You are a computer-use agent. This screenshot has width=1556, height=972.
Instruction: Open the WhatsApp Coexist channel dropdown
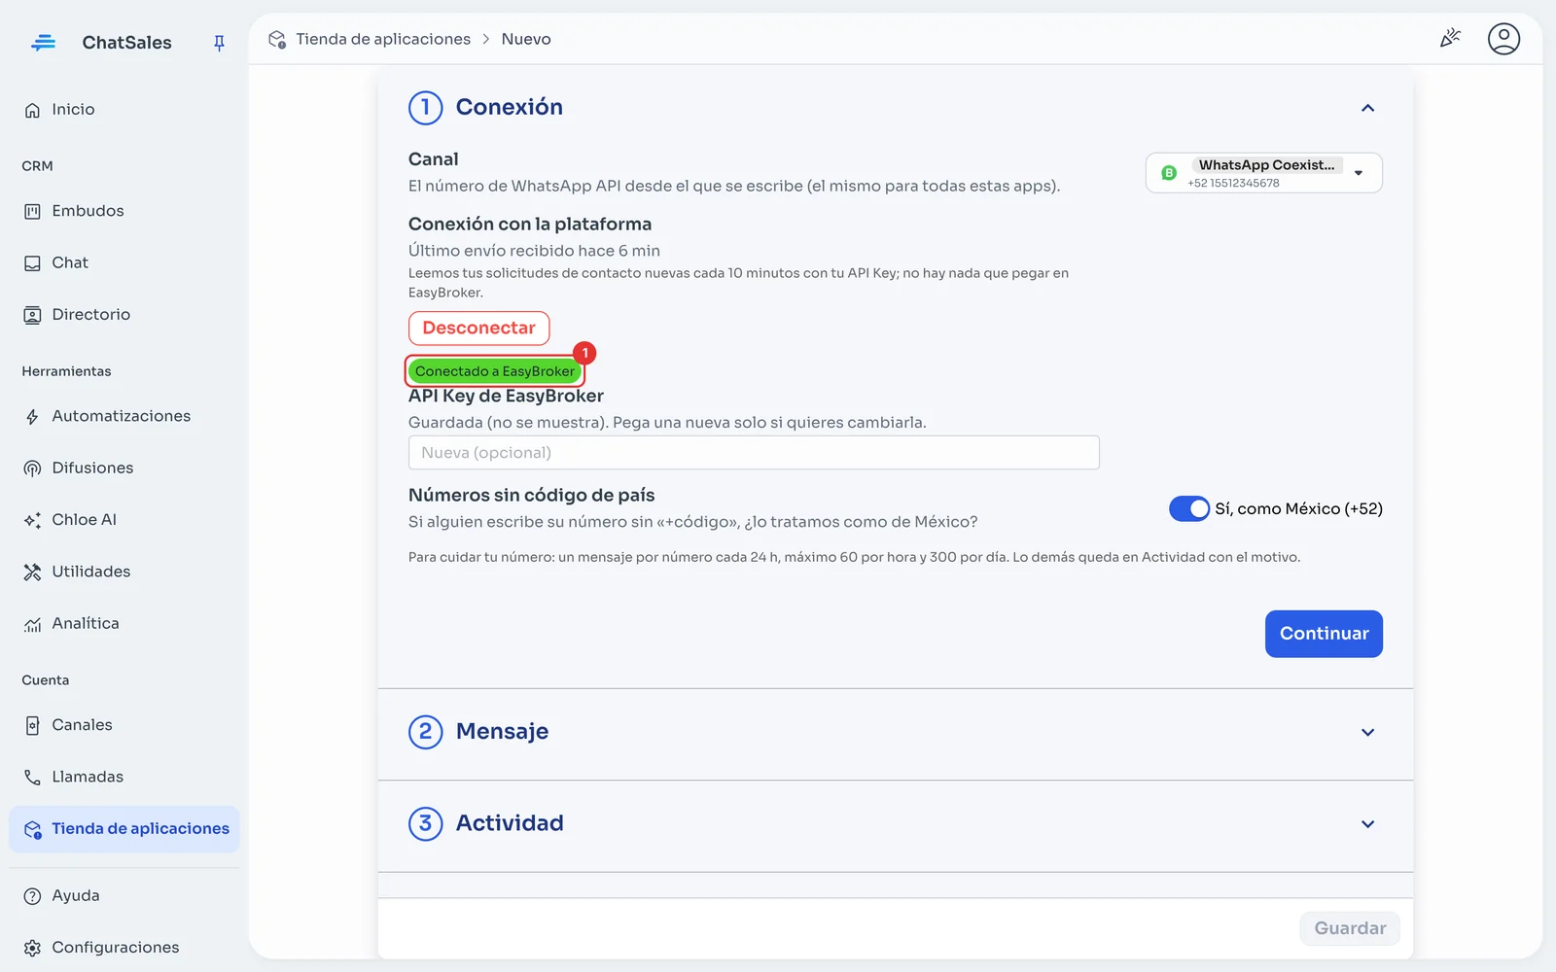[1263, 173]
